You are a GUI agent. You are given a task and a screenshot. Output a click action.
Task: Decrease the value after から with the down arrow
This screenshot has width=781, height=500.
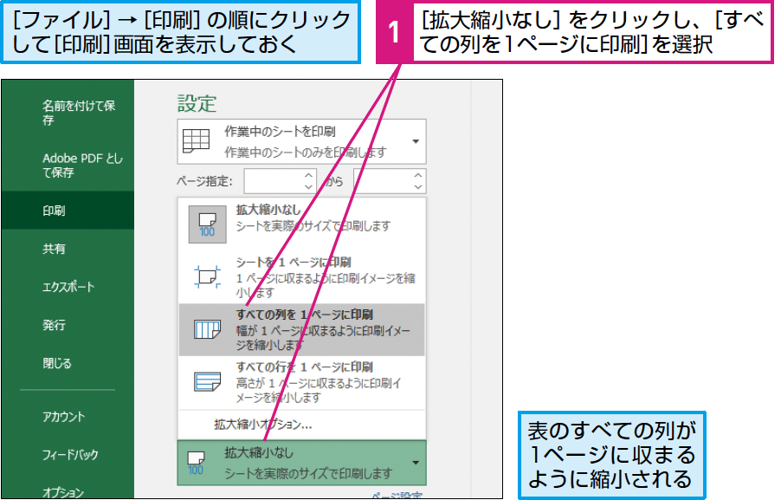pos(419,187)
